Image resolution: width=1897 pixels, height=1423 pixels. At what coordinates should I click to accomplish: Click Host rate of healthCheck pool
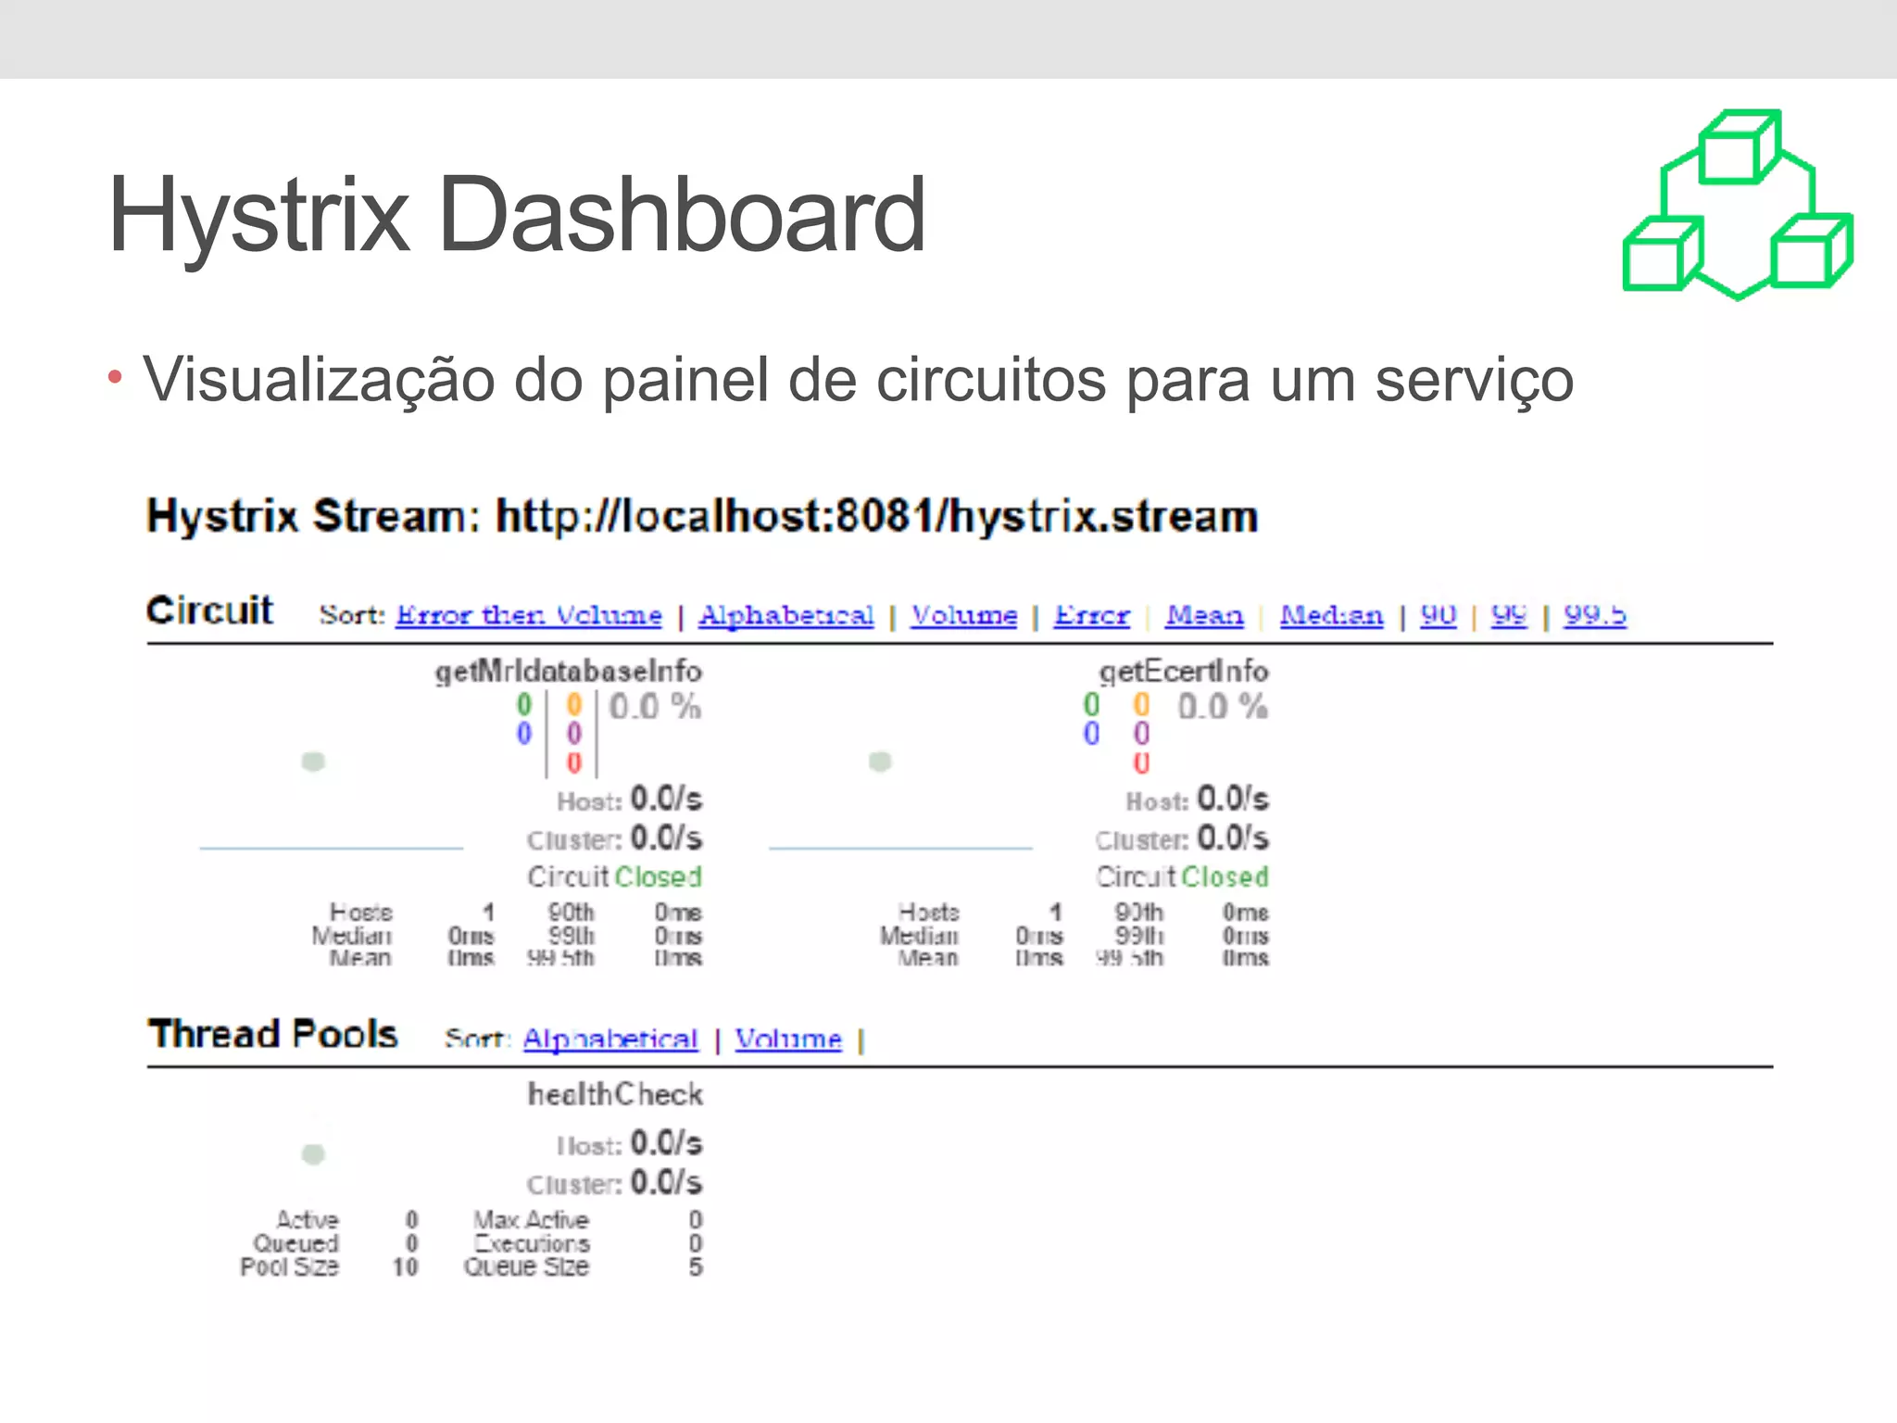coord(629,1143)
